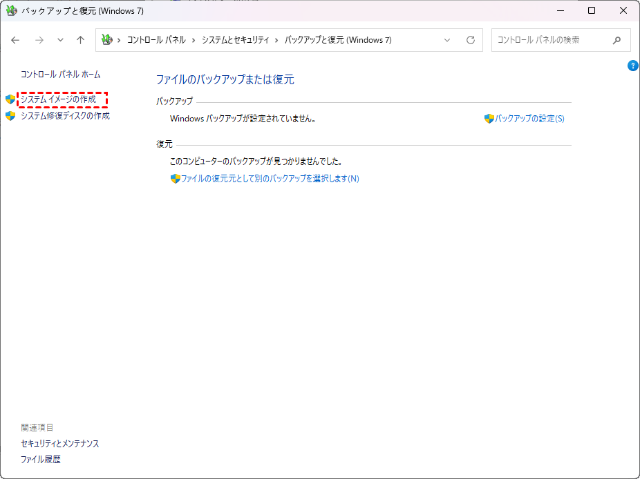Open ファイル履歴 related item

(x=41, y=459)
